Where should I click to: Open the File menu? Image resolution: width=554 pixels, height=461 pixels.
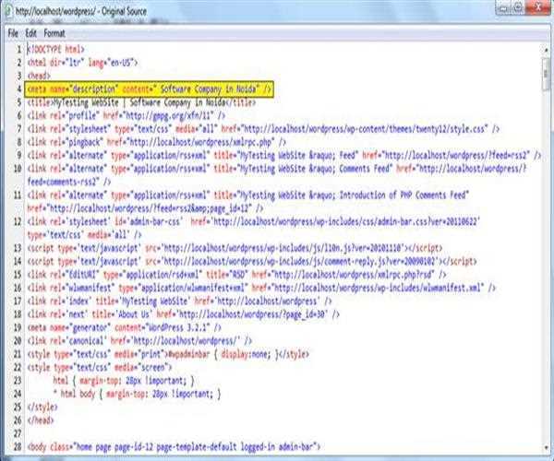13,32
